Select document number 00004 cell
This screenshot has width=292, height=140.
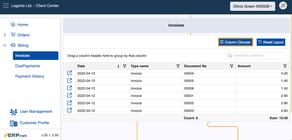209,74
